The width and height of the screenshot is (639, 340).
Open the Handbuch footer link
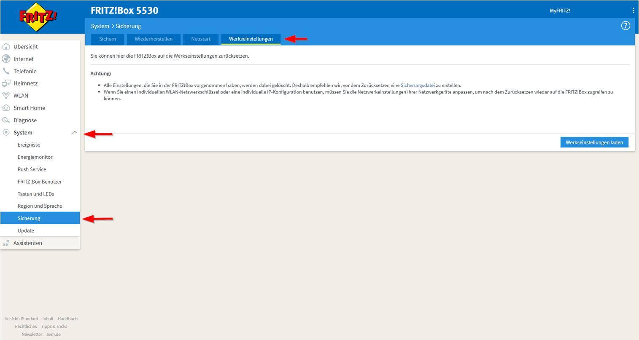[x=67, y=319]
